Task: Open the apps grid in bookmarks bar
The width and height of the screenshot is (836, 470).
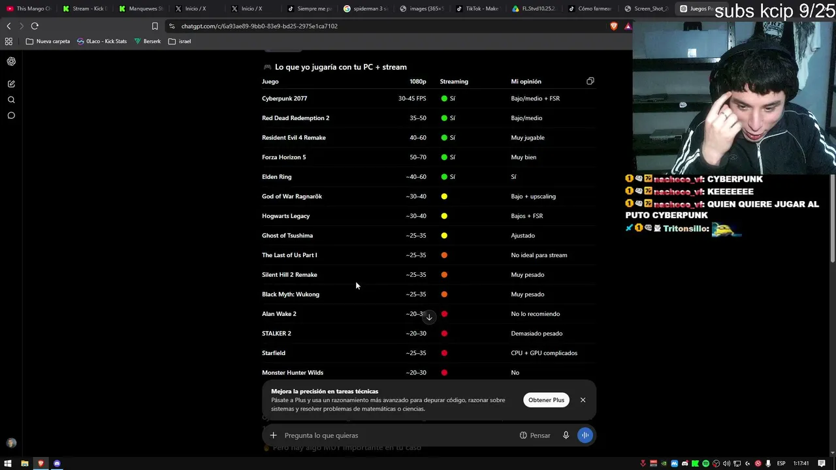Action: click(x=8, y=41)
